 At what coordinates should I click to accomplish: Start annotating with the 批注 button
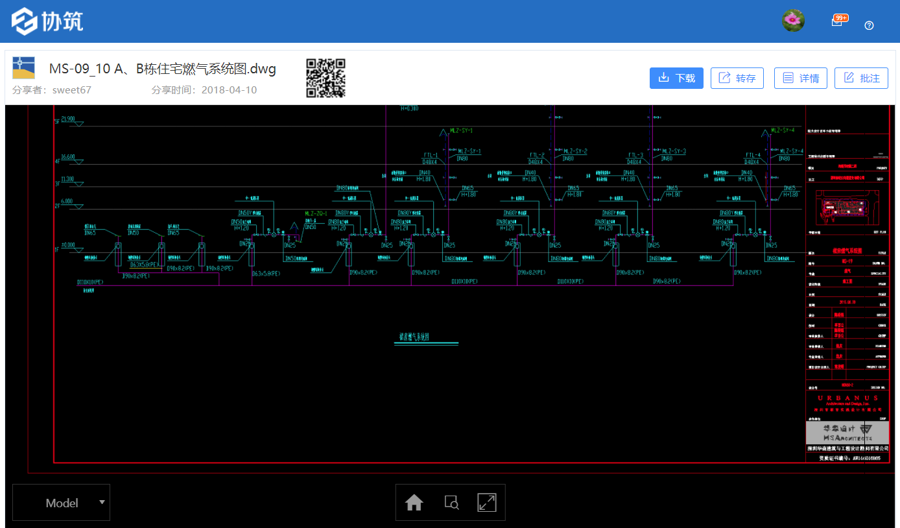(861, 78)
